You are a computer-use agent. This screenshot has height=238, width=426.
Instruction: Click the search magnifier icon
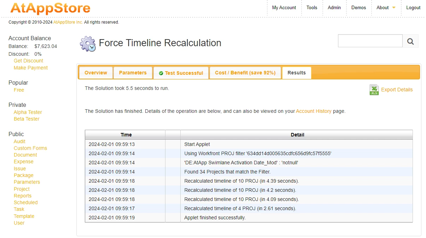[x=410, y=41]
